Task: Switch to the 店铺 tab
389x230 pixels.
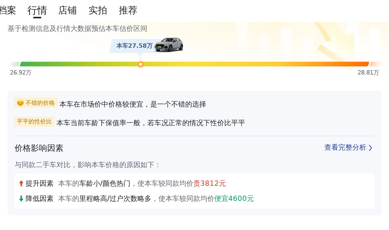Action: pos(68,10)
